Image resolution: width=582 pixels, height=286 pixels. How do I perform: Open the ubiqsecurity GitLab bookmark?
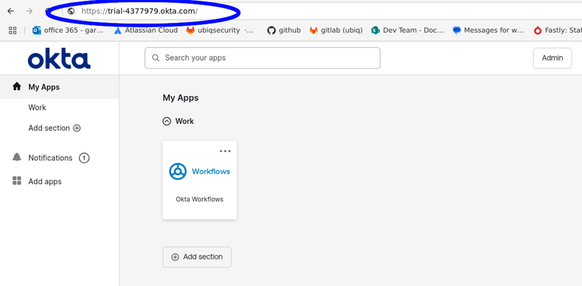point(220,30)
